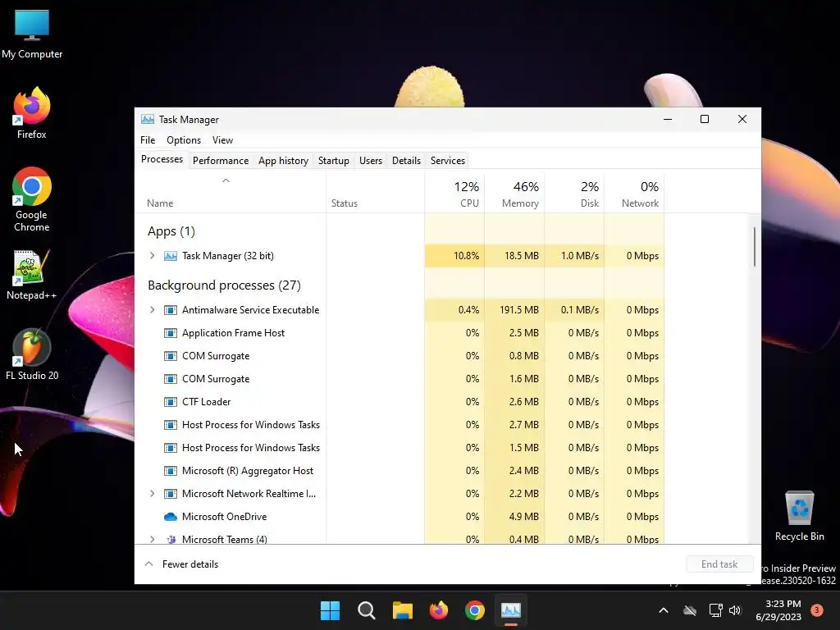
Task: Open Firefox from the taskbar
Action: [x=439, y=610]
